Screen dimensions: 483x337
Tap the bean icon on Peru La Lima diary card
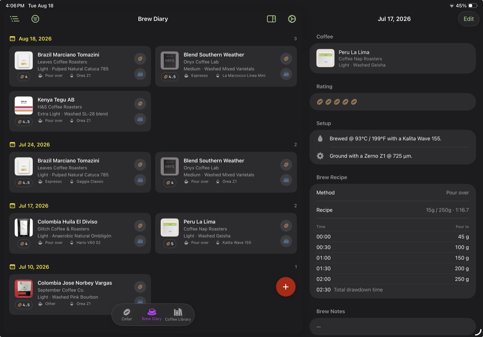(x=286, y=226)
